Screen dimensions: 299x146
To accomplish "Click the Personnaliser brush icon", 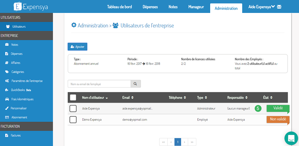I will click(x=7, y=108).
